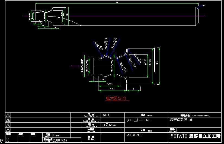
Task: Select the 6.07 length dimension
Action: 112,88
